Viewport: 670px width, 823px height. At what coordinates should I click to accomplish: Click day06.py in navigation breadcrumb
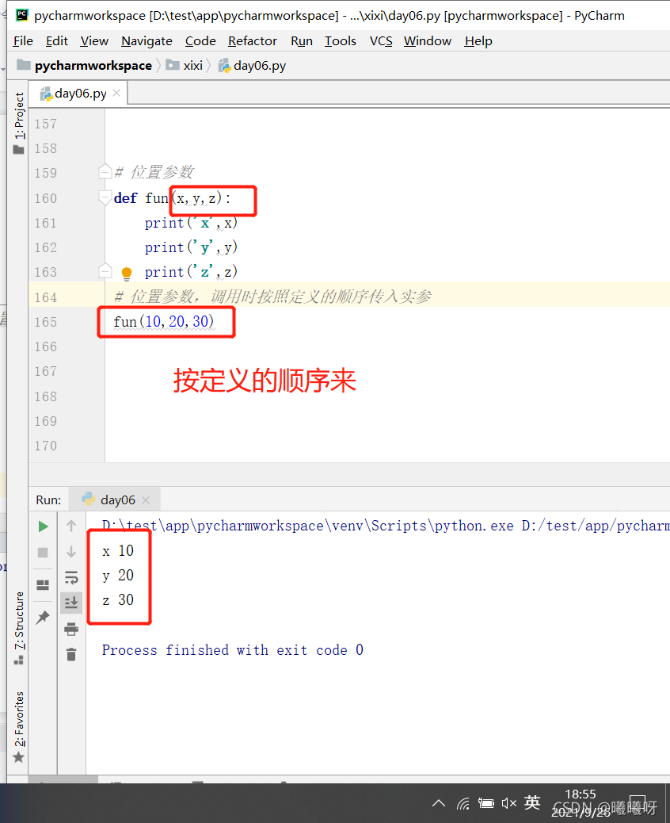coord(260,66)
